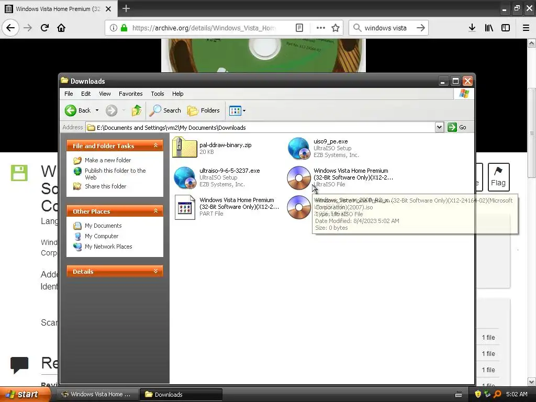Collapse the Other Places panel
Screen dimensions: 536x402
(155, 211)
